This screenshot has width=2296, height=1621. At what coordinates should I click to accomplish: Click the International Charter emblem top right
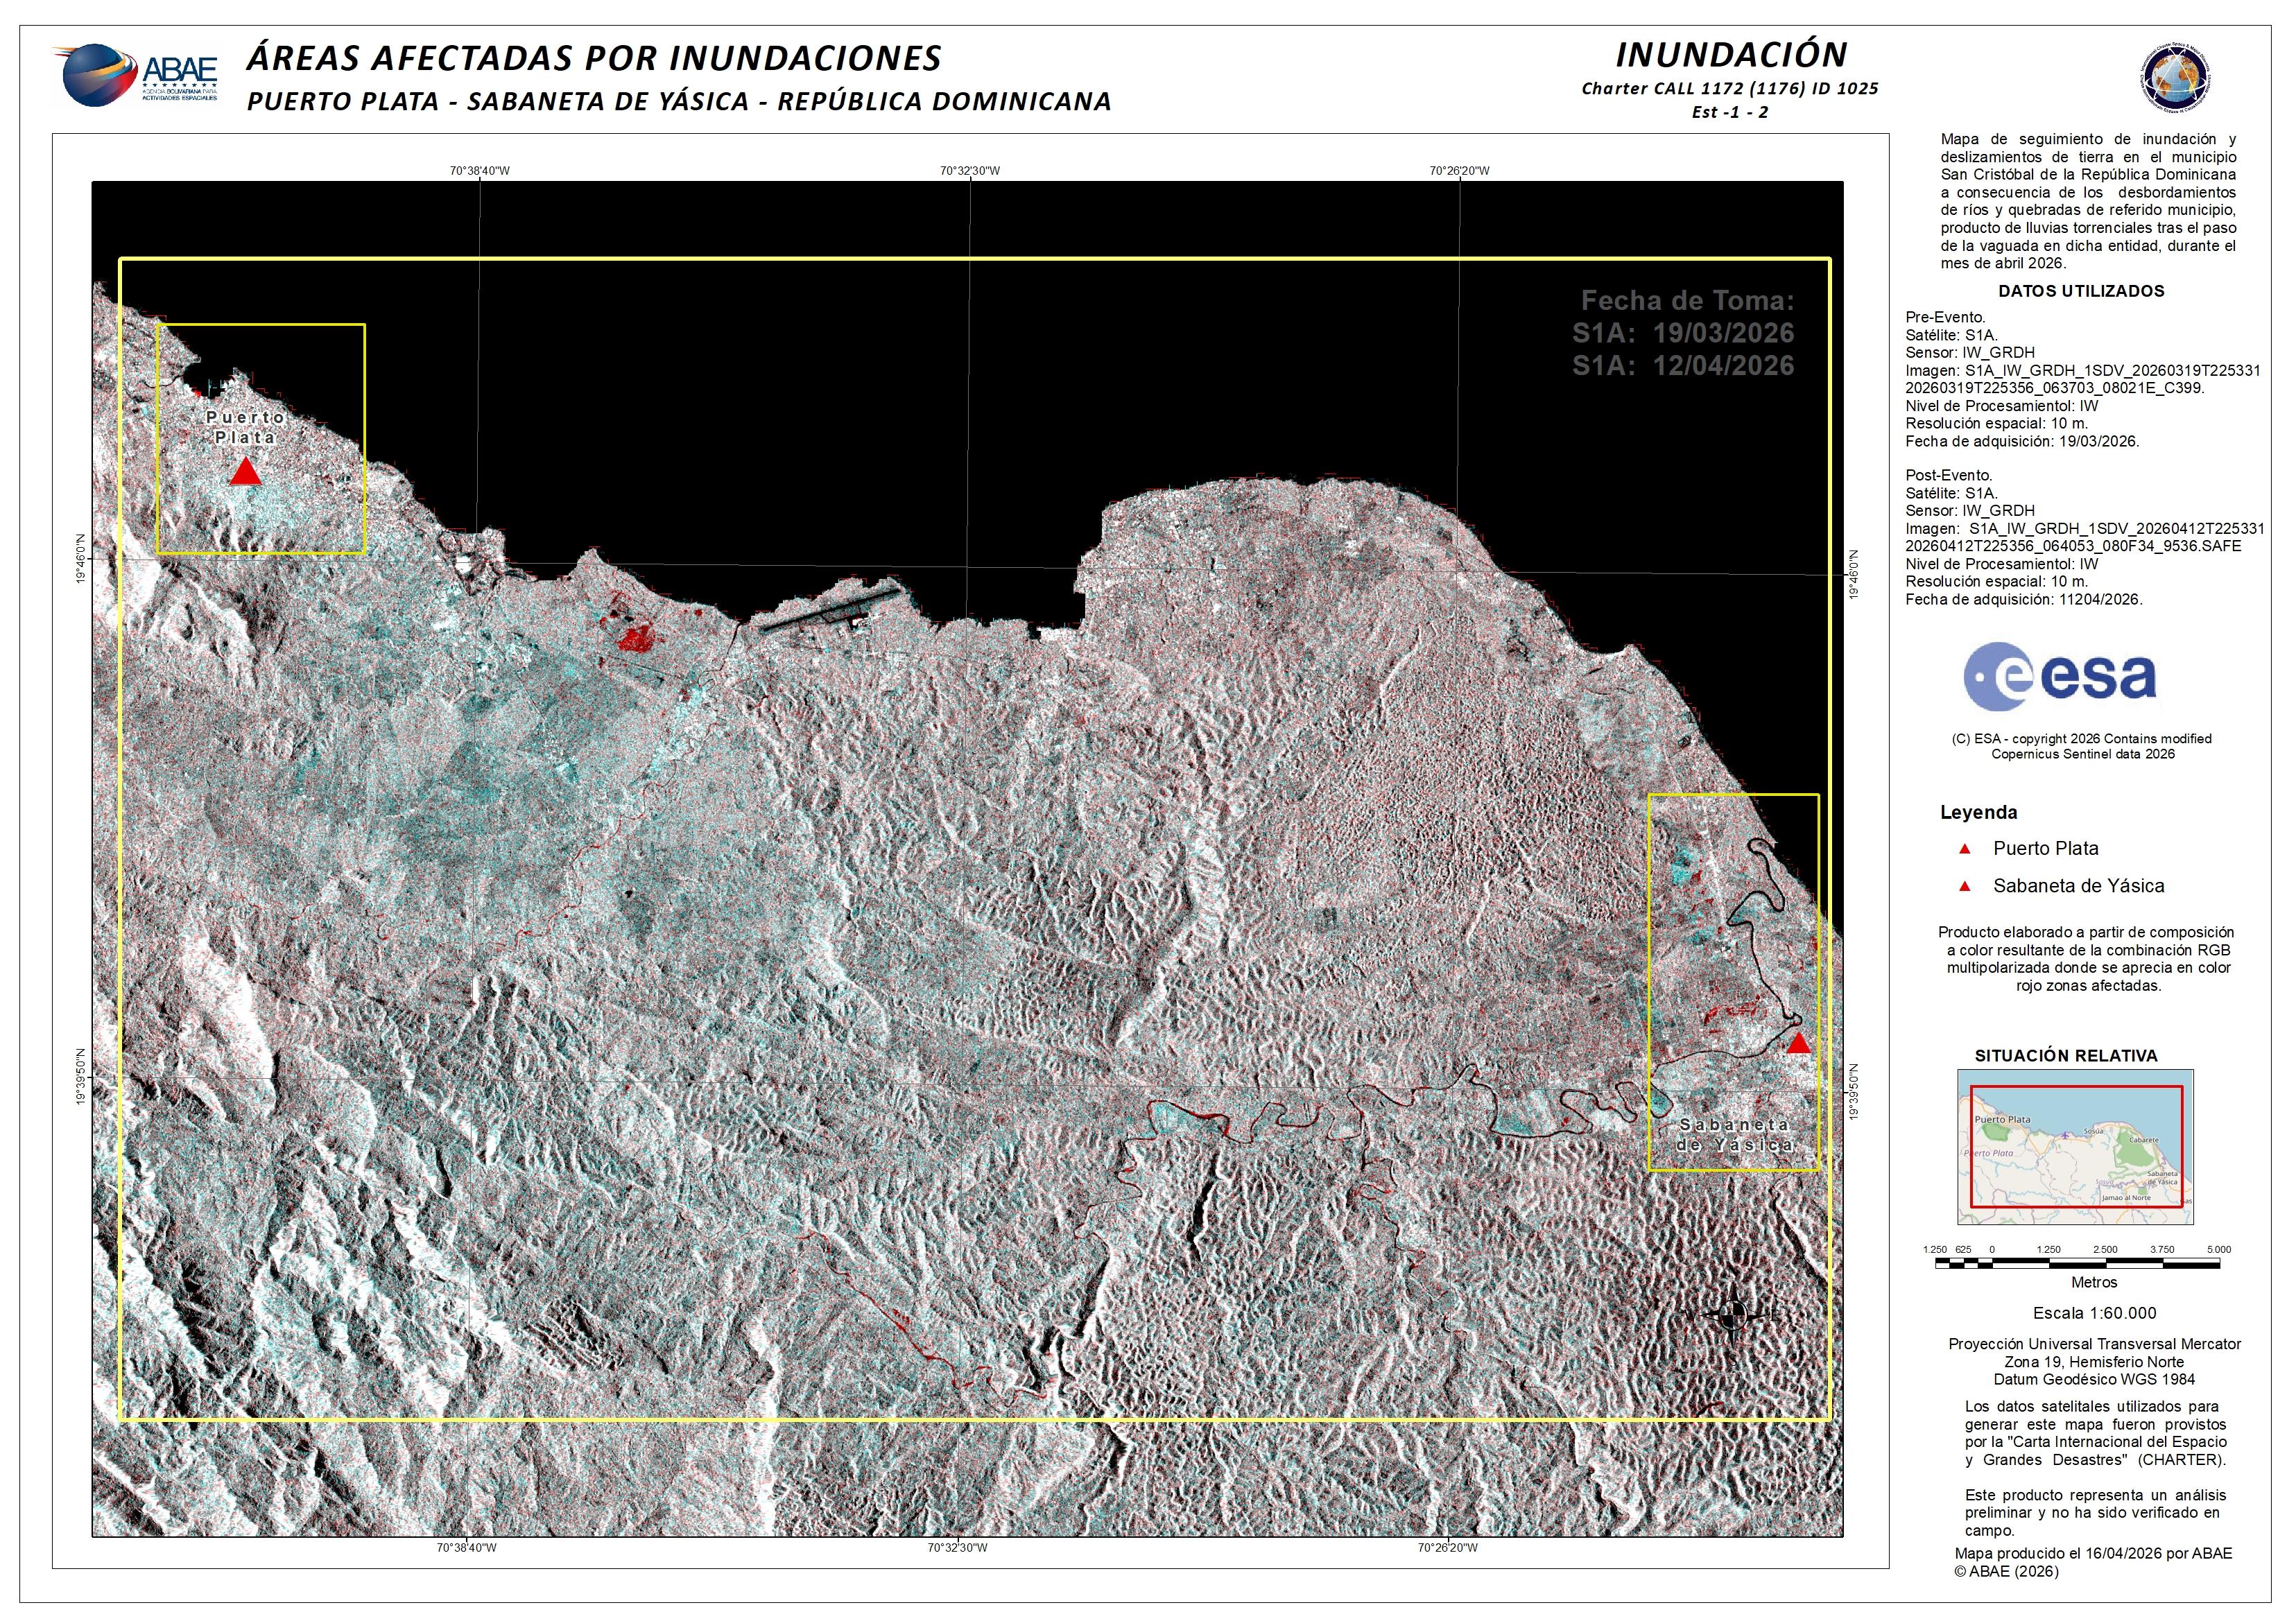(x=2175, y=78)
